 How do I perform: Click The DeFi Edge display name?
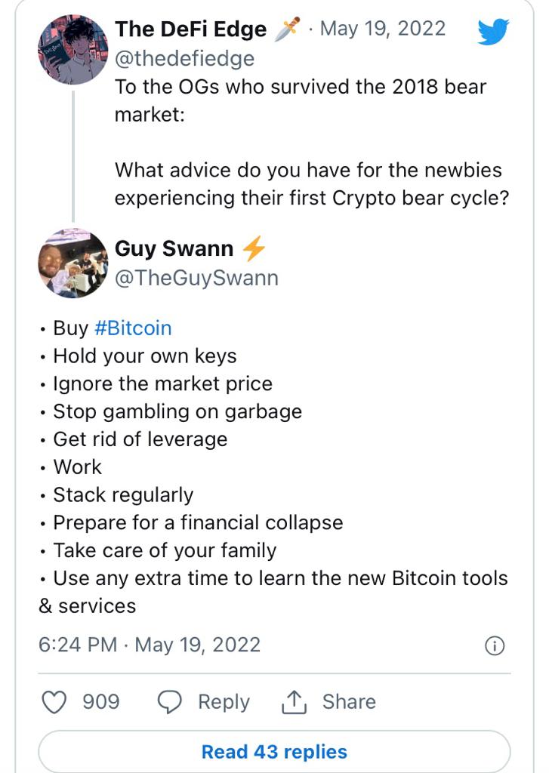coord(190,29)
